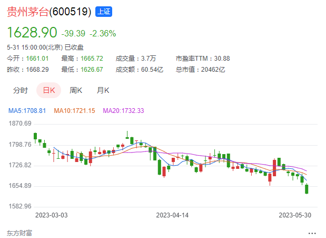Viewport: 326px width, 238px height.
Task: Click the y-axis label 1798.76
Action: [20, 145]
